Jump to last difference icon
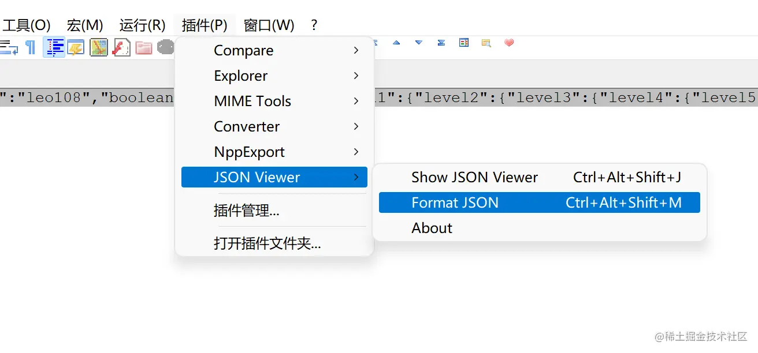Screen dimensions: 758x353 tap(441, 43)
